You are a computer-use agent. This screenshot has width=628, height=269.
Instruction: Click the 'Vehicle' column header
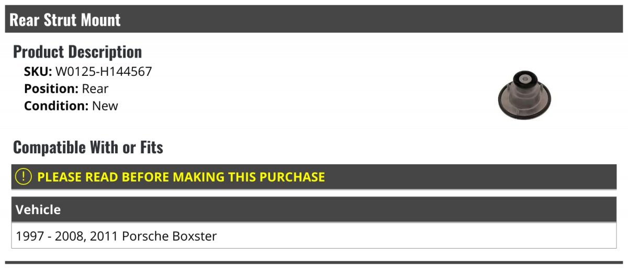[x=38, y=210]
